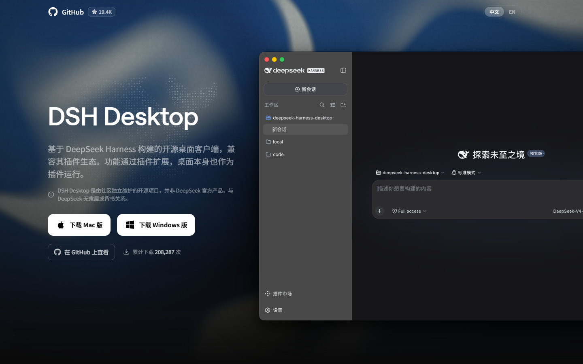Screen dimensions: 583x364
Task: Download the Mac version
Action: coord(79,225)
